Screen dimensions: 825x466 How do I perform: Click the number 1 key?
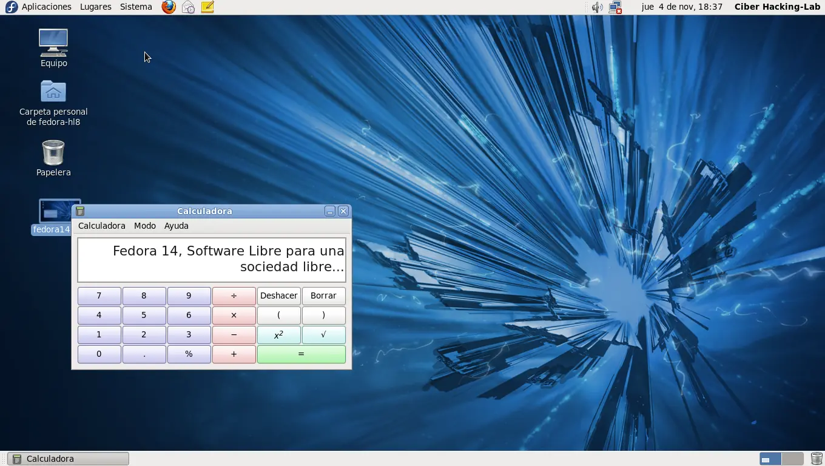99,335
